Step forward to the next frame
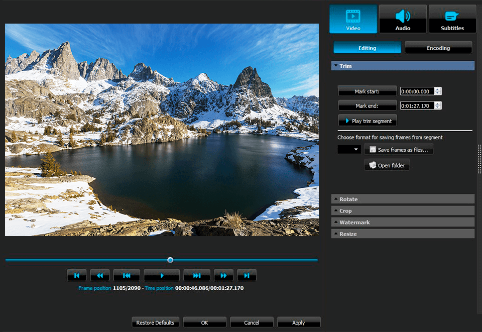 [x=197, y=275]
